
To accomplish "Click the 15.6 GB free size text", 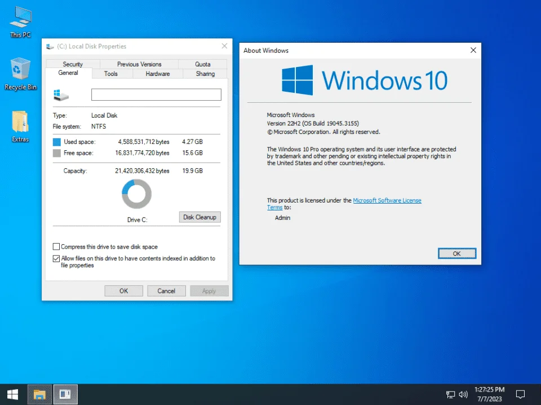I will pyautogui.click(x=192, y=153).
